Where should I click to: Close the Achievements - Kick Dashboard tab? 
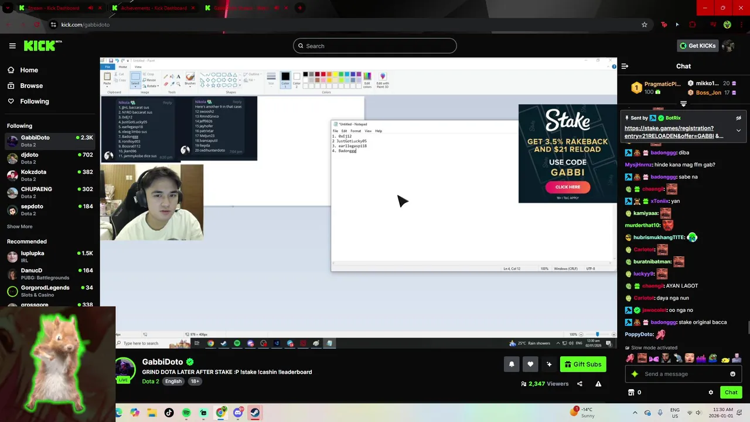pos(193,8)
